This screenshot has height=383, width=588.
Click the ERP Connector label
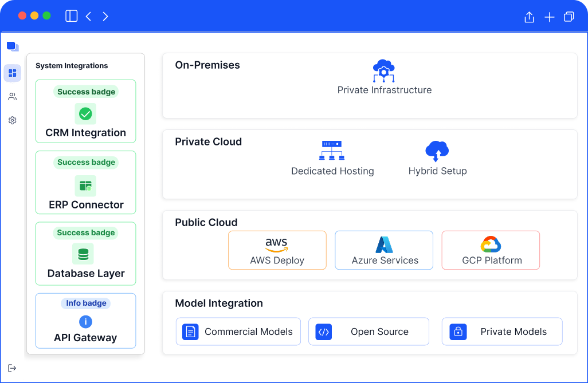point(86,204)
